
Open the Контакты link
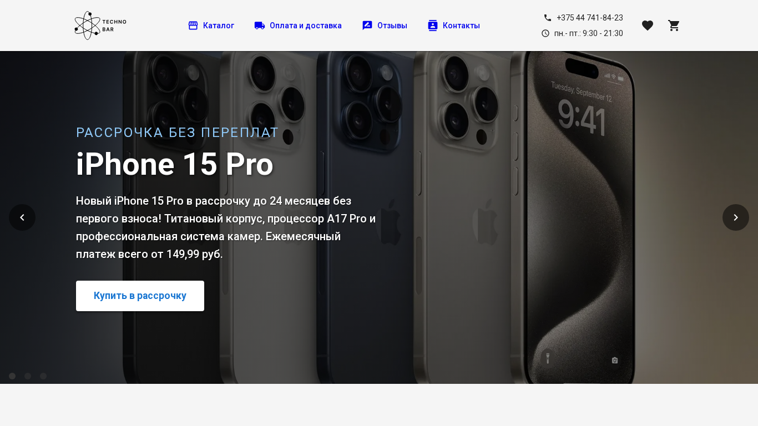click(461, 26)
